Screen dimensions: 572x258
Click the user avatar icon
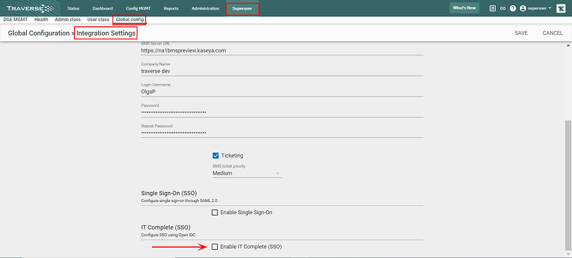point(523,8)
